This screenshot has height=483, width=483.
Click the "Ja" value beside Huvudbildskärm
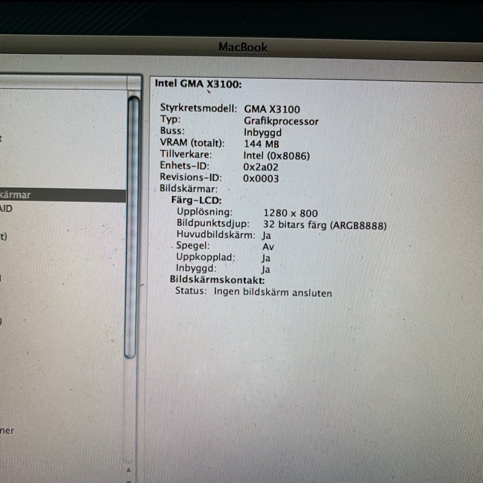pyautogui.click(x=266, y=236)
